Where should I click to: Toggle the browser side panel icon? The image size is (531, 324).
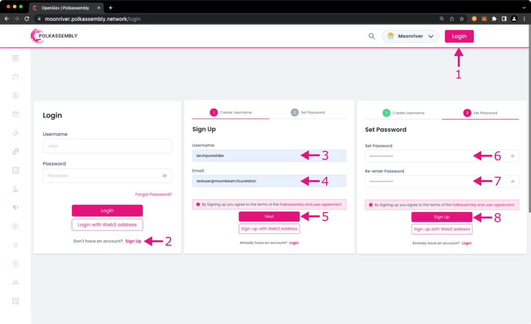click(x=504, y=19)
